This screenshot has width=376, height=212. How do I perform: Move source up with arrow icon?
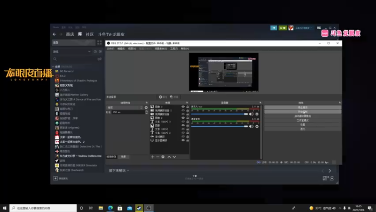169,157
